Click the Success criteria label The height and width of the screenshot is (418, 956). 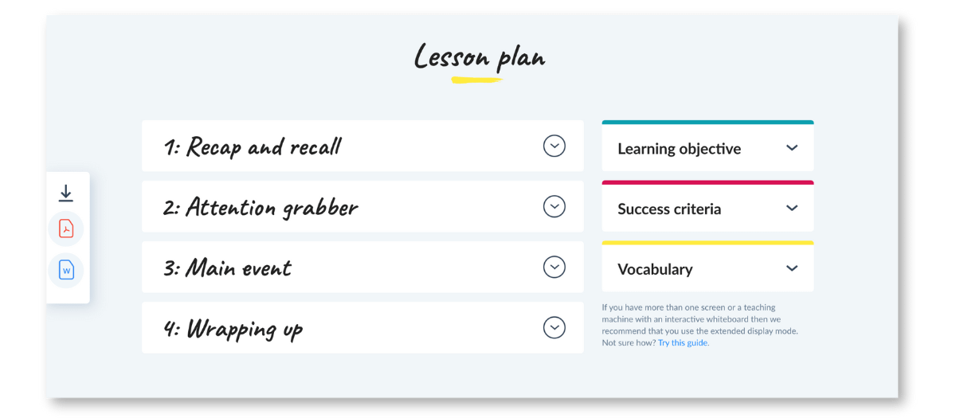coord(669,209)
